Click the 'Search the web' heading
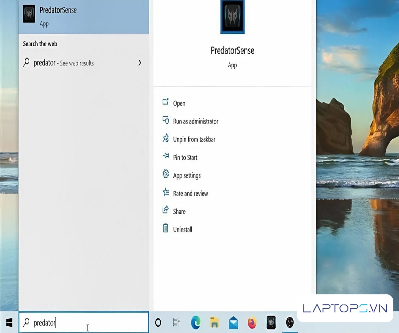Screen dimensions: 399x333 40,44
